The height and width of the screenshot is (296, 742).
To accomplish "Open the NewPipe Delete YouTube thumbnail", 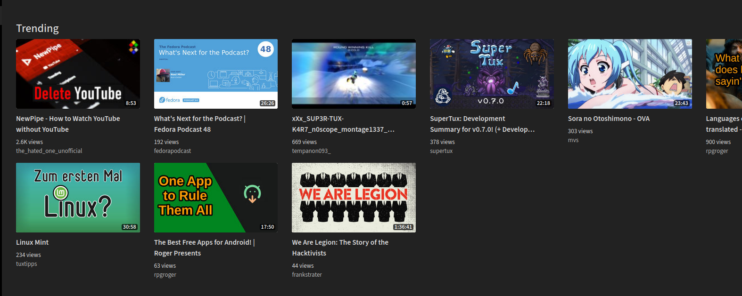I will point(78,74).
